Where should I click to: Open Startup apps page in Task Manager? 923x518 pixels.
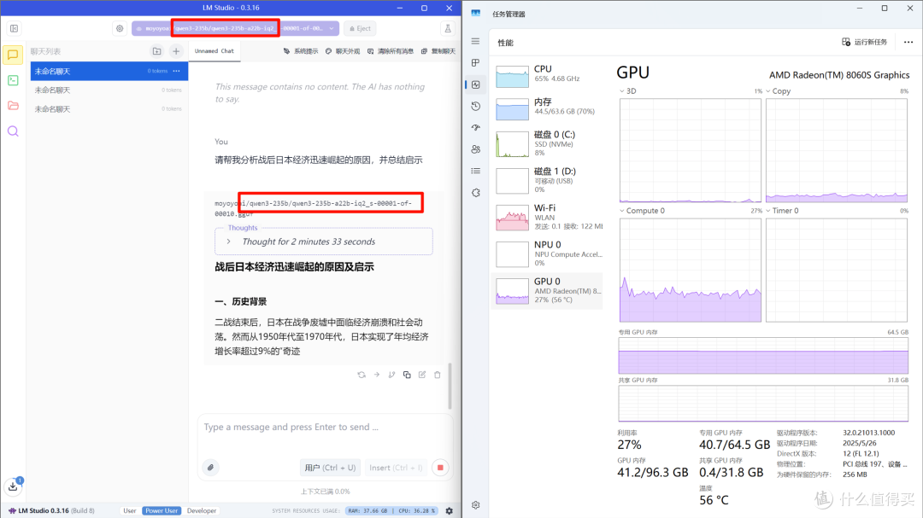(x=476, y=128)
